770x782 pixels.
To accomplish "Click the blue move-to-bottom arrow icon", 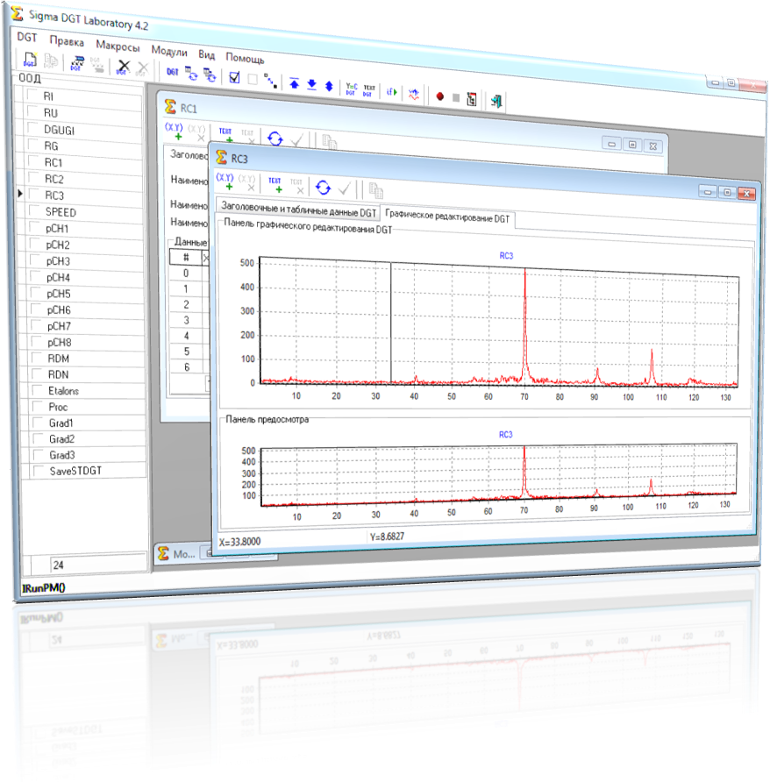I will coord(311,85).
